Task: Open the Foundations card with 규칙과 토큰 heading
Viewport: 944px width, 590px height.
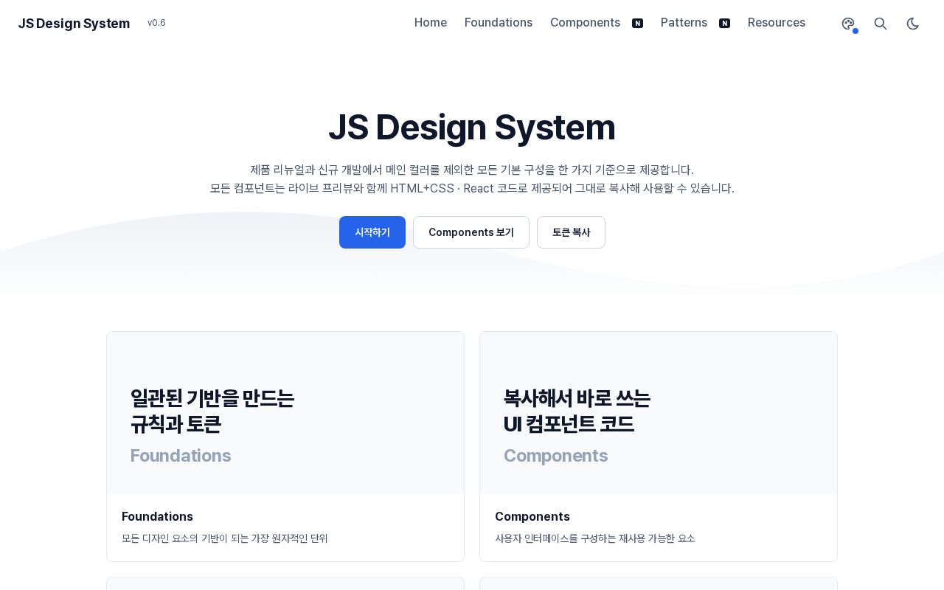Action: point(285,446)
